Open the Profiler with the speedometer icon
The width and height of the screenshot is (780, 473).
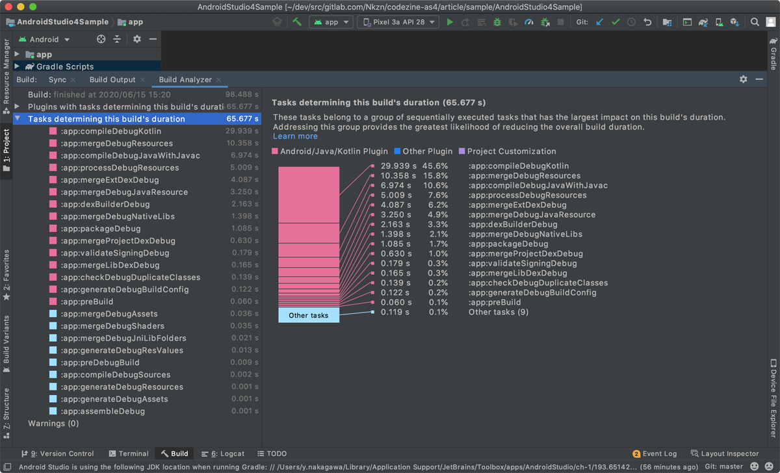pyautogui.click(x=529, y=21)
